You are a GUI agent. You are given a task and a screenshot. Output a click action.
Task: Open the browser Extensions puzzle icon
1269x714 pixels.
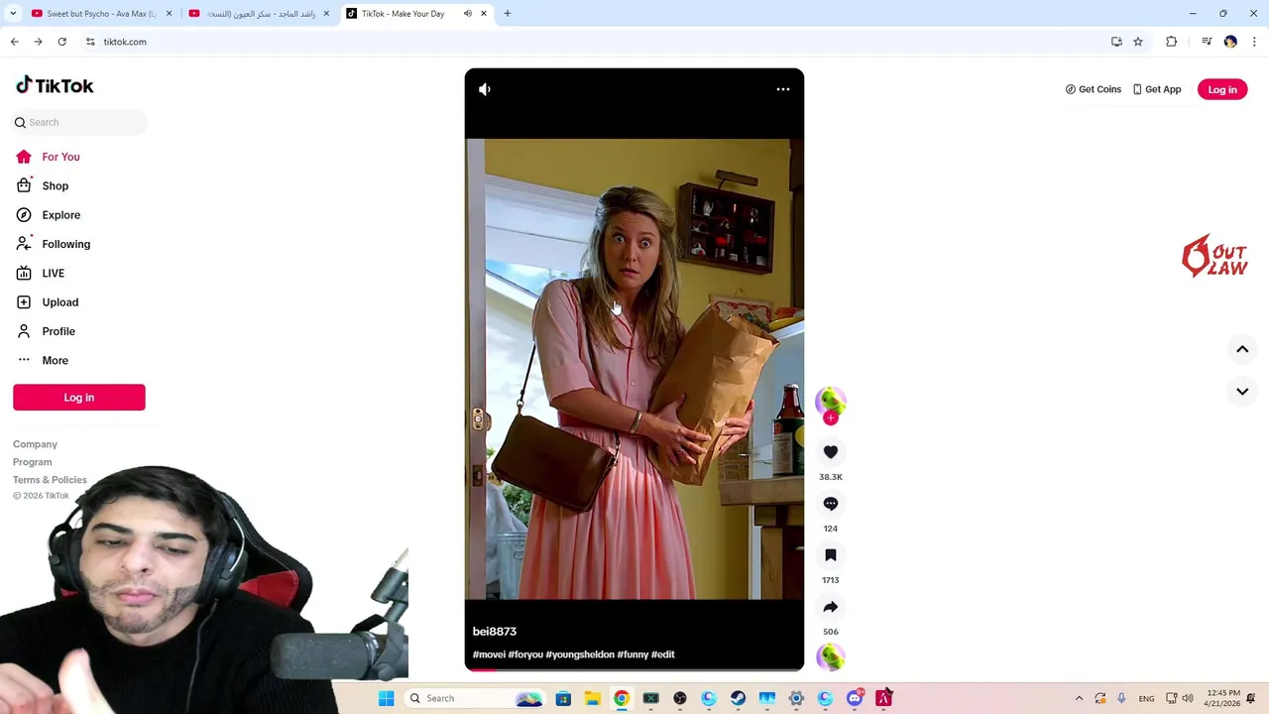pyautogui.click(x=1172, y=42)
